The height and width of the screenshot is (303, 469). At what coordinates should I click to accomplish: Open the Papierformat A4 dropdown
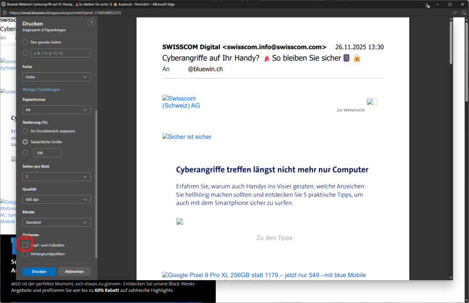pos(56,110)
